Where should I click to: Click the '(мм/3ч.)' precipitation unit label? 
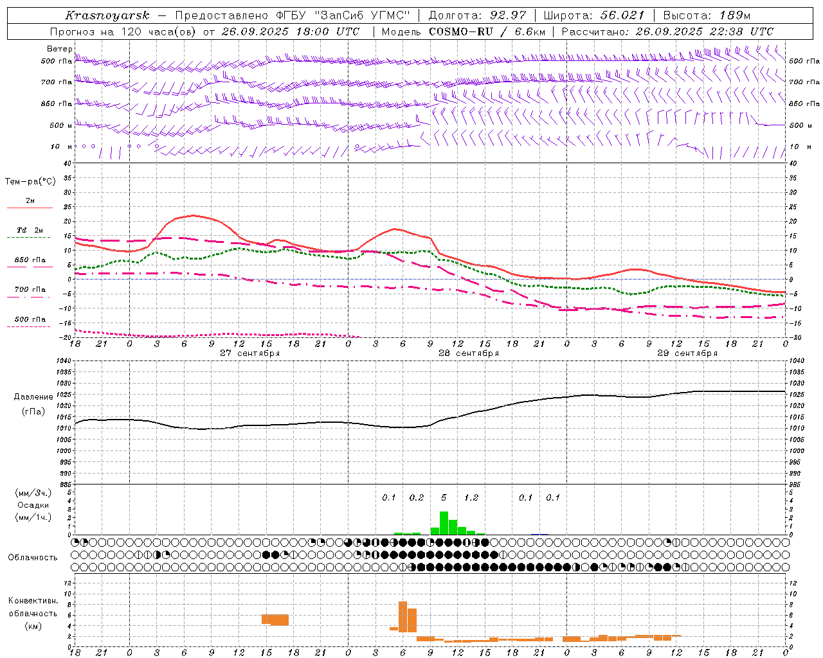click(x=33, y=493)
